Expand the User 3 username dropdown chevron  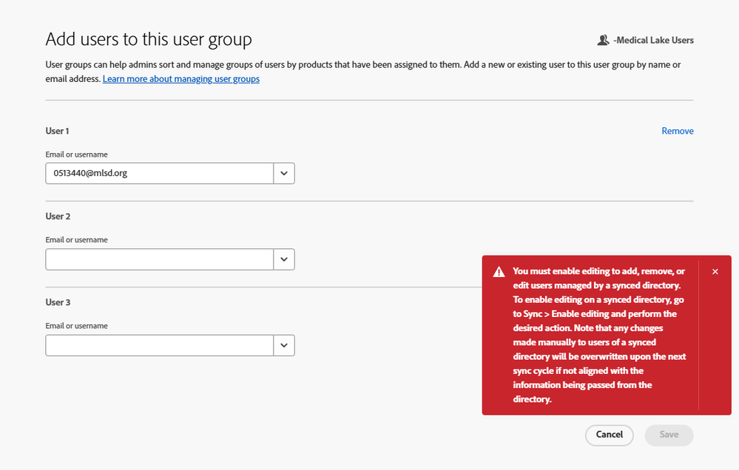284,345
